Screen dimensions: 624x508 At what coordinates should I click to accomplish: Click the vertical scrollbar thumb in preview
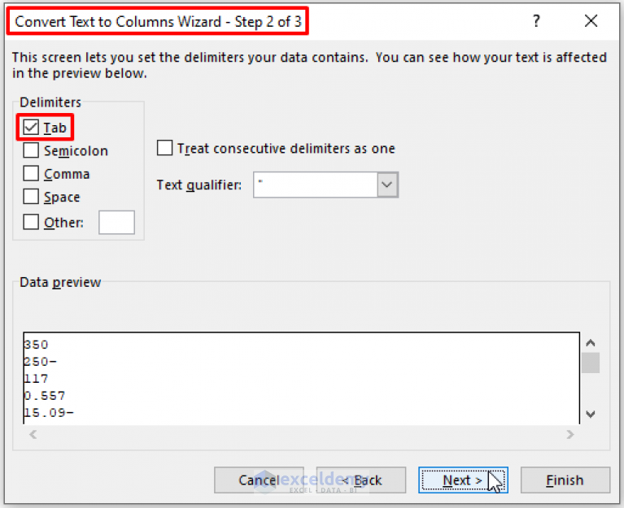(x=591, y=363)
